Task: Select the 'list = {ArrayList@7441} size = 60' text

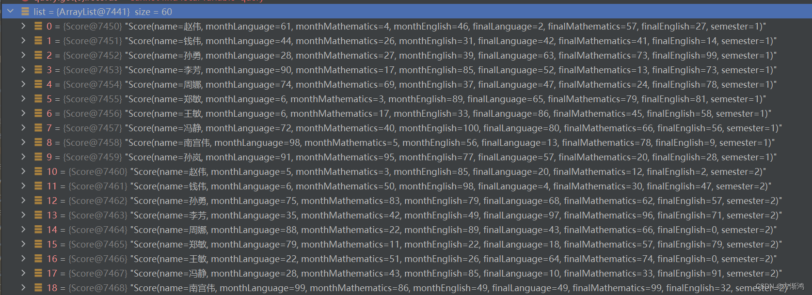Action: (x=103, y=12)
